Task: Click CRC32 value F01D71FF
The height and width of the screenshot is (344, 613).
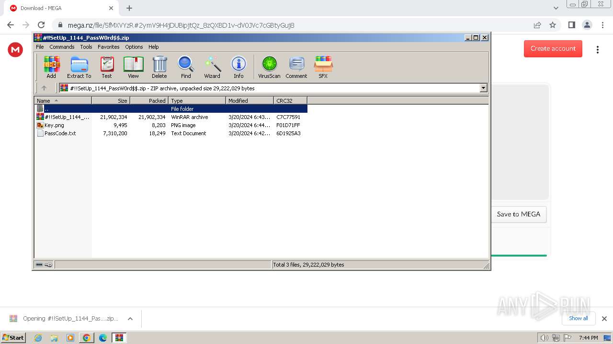Action: point(288,125)
